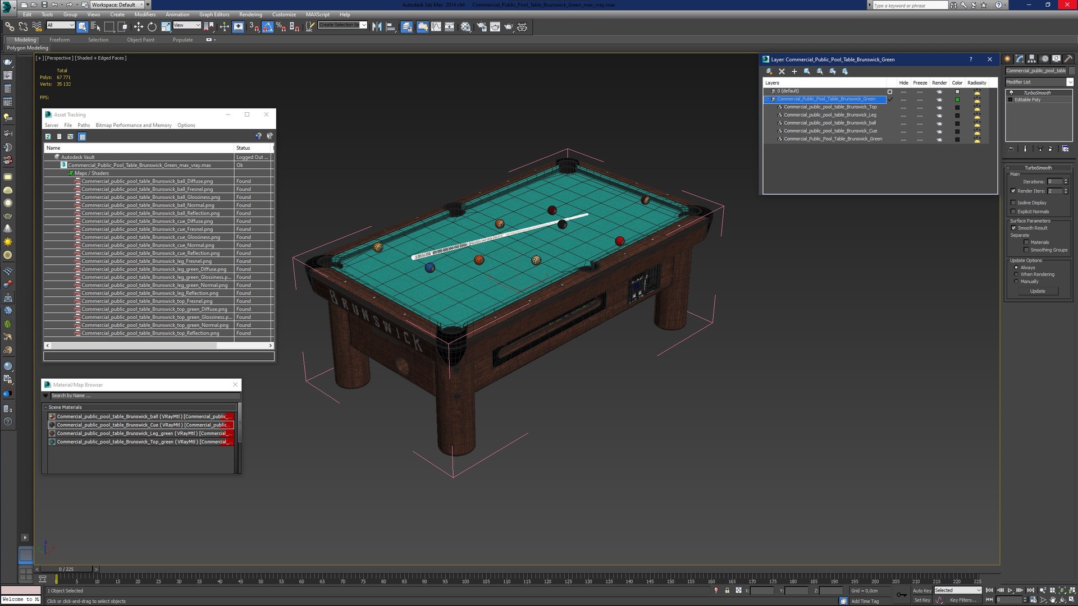Open Key Filters button

pos(962,600)
